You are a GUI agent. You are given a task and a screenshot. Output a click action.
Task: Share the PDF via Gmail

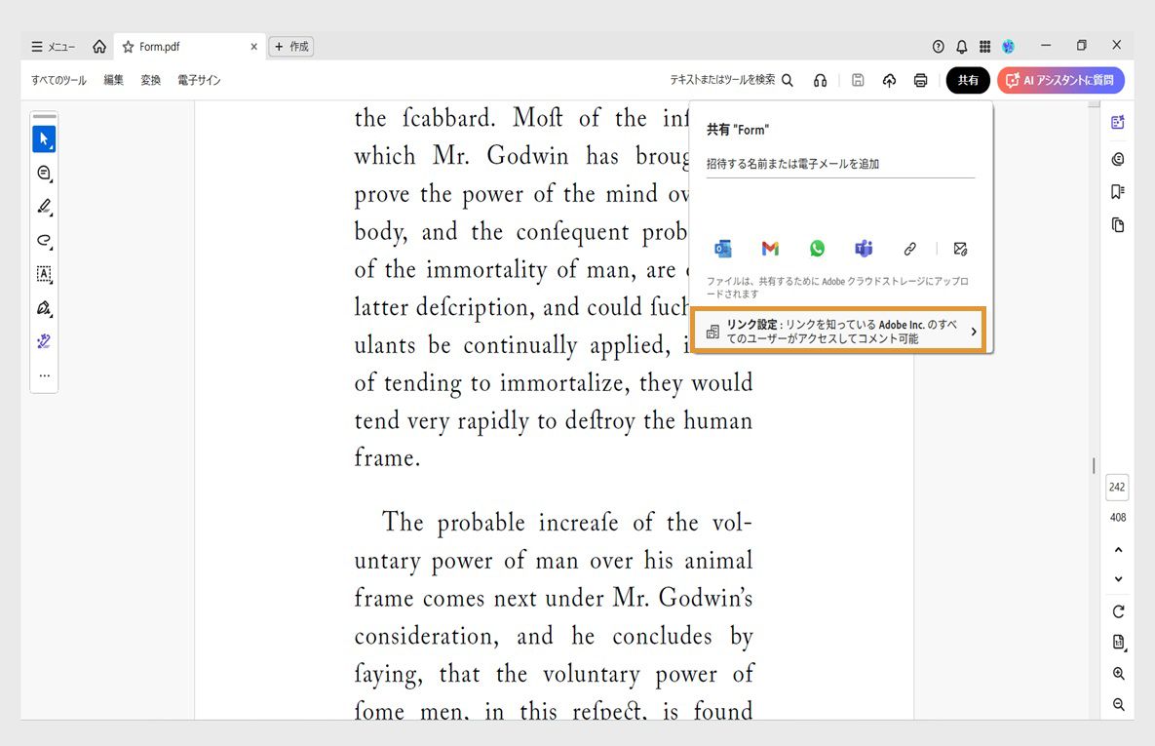pos(769,248)
